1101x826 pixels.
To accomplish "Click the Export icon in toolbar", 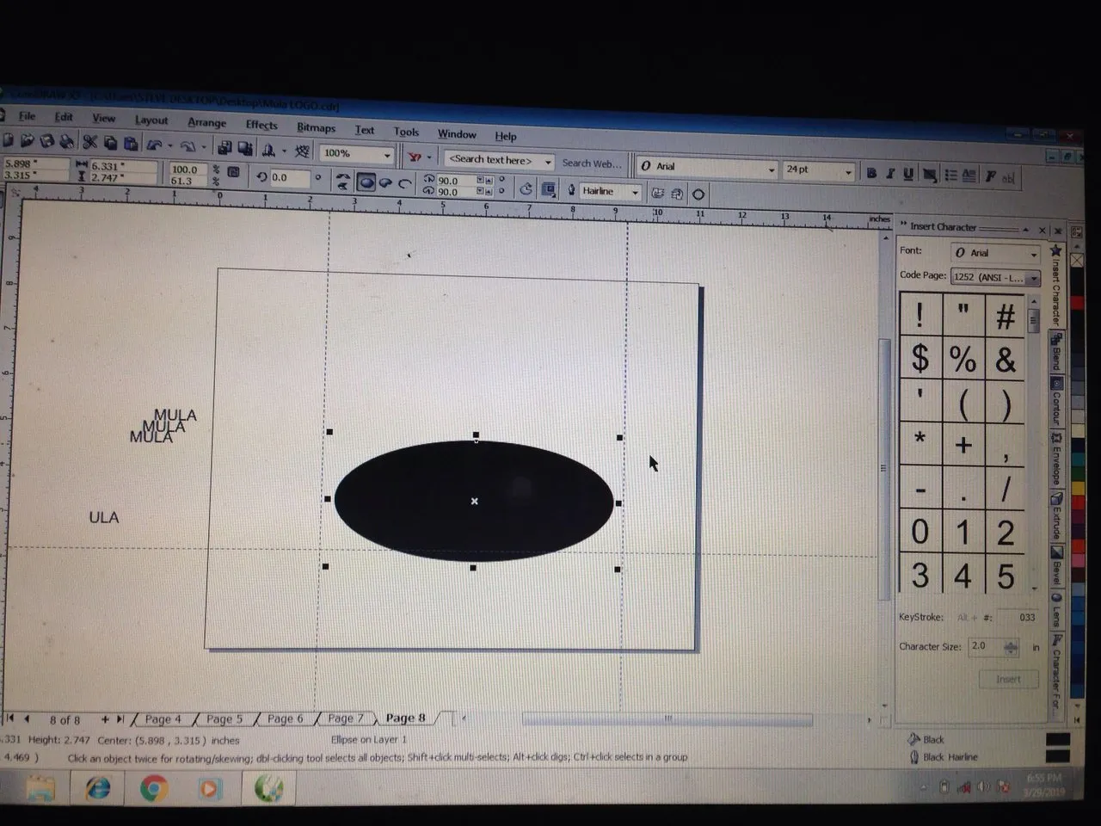I will tap(244, 149).
